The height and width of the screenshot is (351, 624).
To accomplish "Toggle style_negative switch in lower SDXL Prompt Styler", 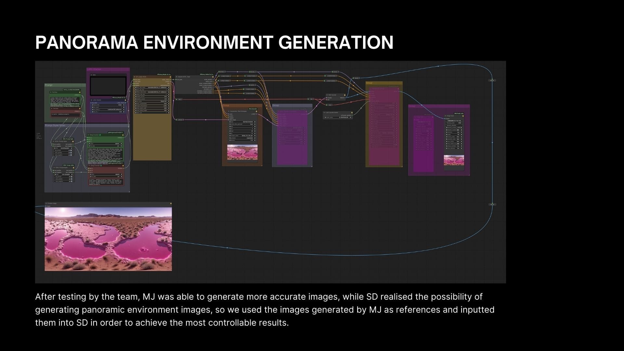I will click(x=71, y=181).
